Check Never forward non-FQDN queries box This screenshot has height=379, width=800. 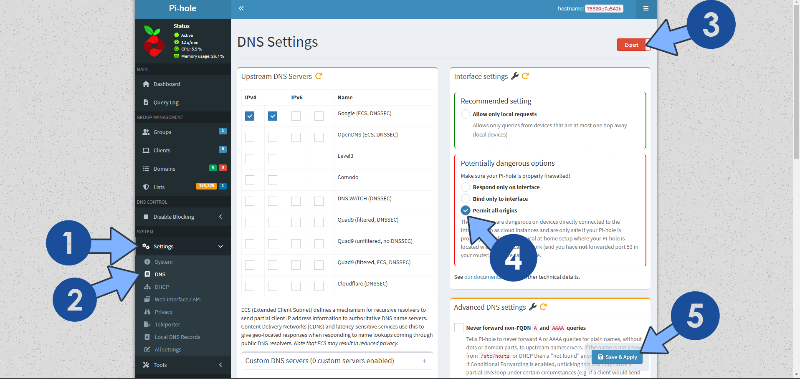pyautogui.click(x=459, y=328)
